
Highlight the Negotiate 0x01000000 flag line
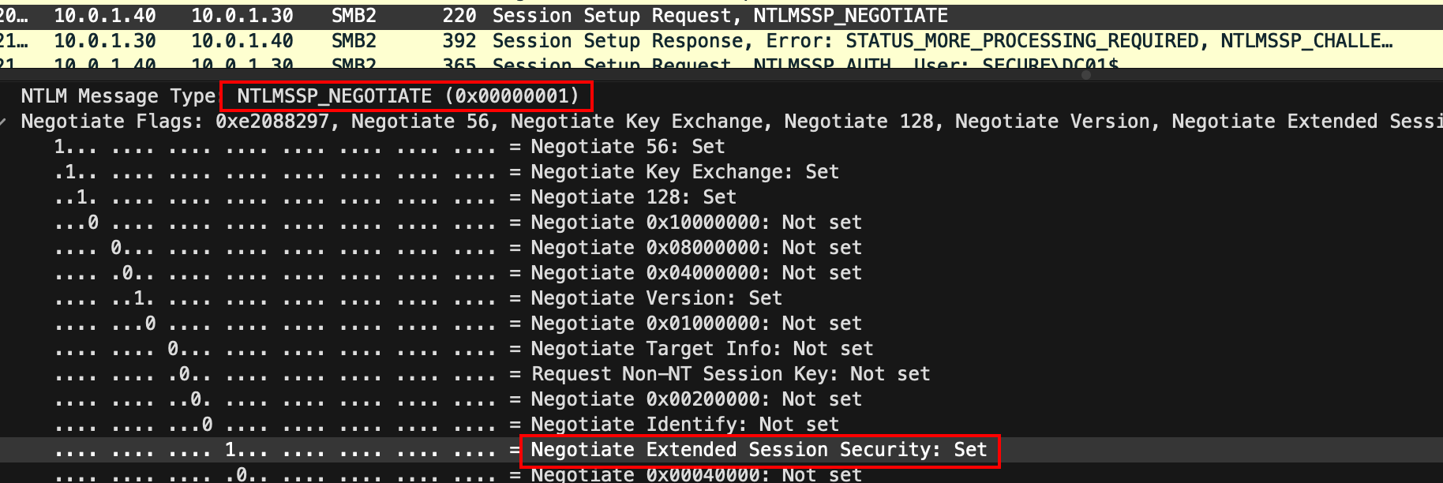click(695, 324)
